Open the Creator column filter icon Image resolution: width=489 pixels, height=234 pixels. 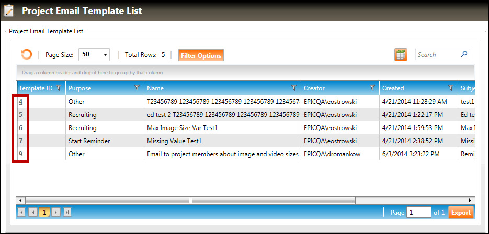pos(372,88)
